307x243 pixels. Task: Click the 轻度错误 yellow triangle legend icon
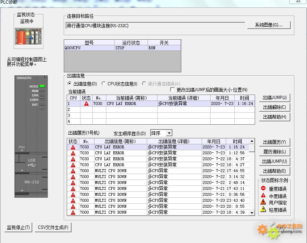pos(263,209)
